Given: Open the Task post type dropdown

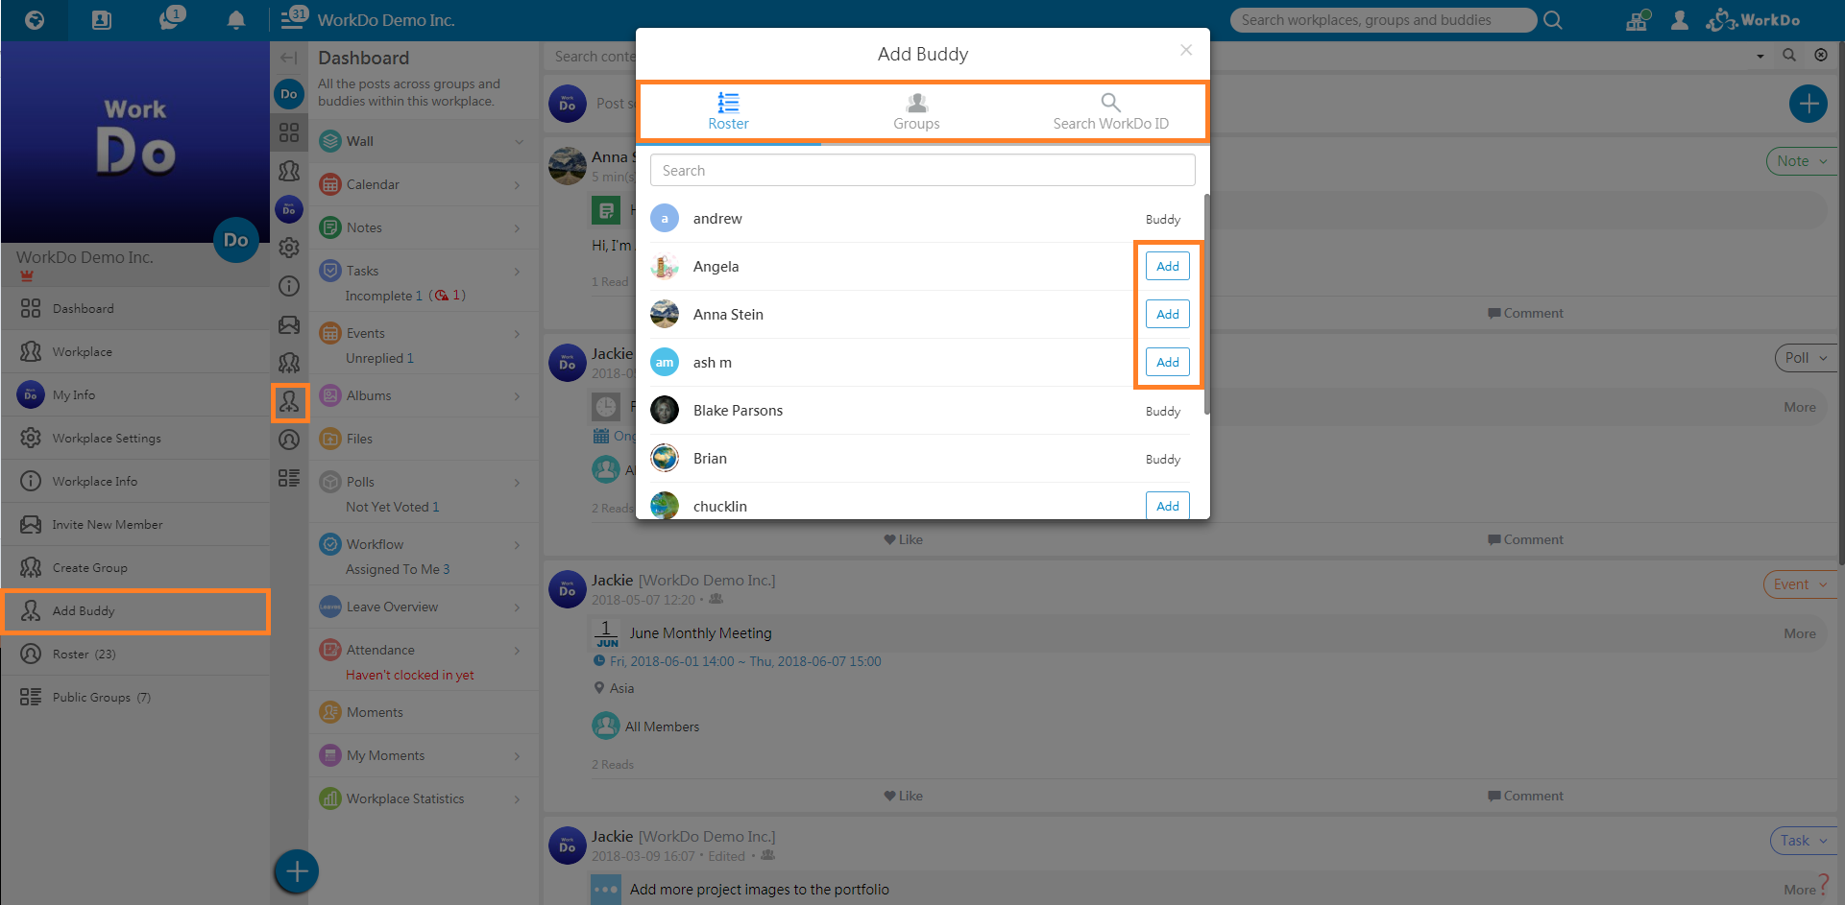Looking at the screenshot, I should click(x=1804, y=841).
